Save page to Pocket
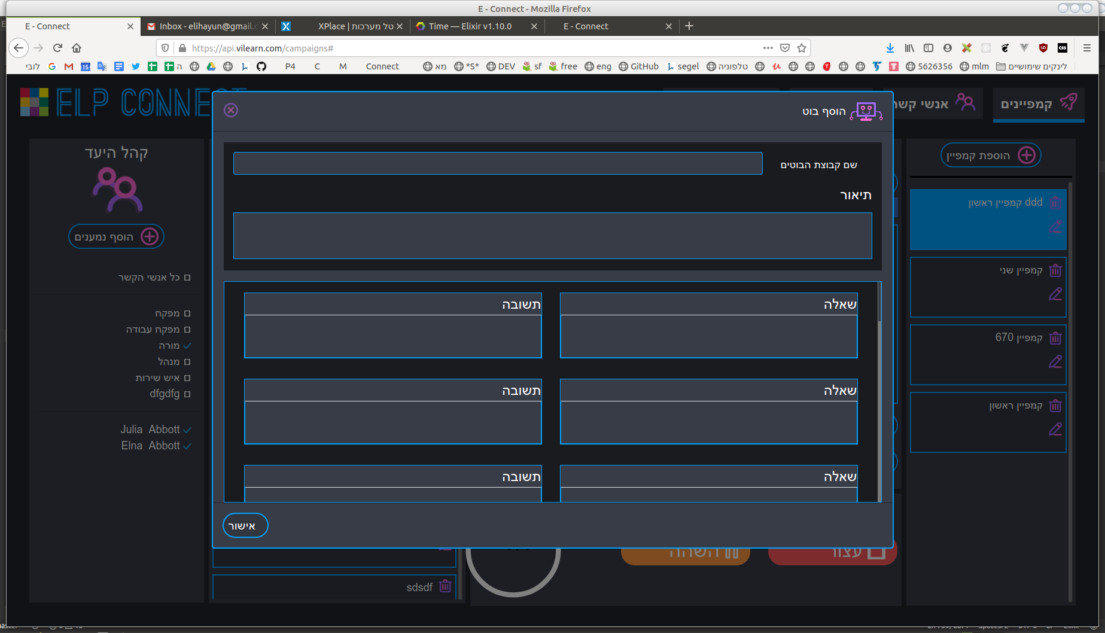Screen dimensions: 1105x633 [x=785, y=48]
